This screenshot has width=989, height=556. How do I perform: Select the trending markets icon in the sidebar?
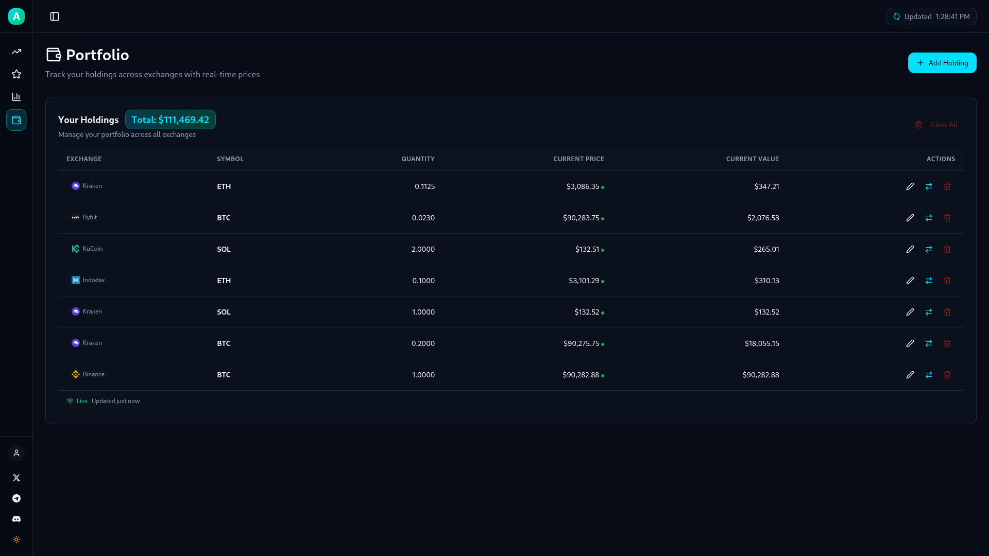[16, 51]
